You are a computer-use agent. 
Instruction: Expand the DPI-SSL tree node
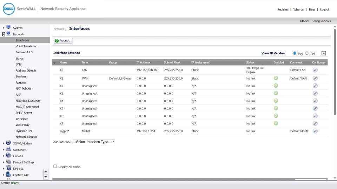click(4, 169)
